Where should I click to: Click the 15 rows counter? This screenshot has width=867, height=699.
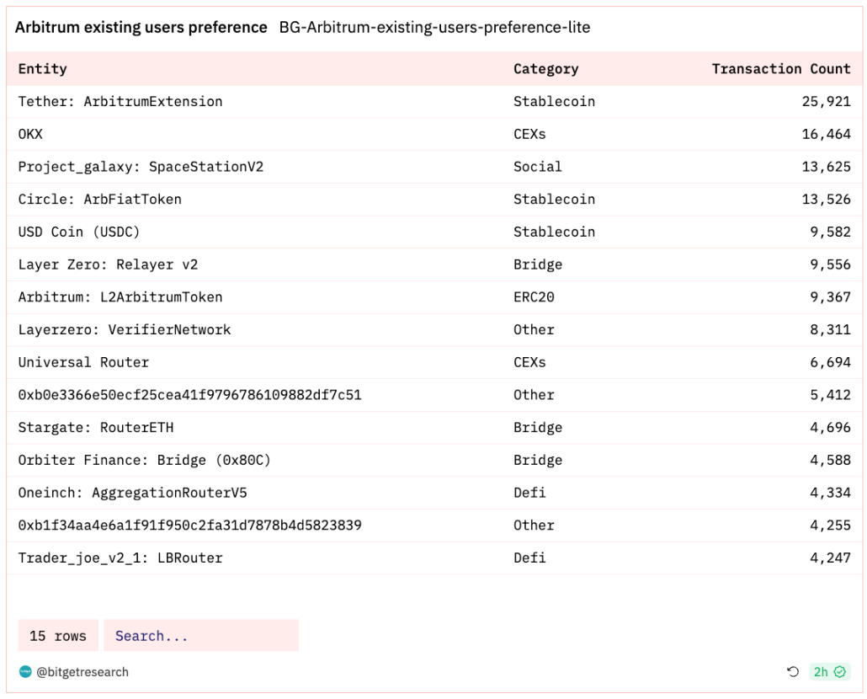click(x=58, y=635)
